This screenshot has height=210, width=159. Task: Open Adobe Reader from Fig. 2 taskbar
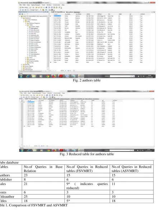click(61, 76)
